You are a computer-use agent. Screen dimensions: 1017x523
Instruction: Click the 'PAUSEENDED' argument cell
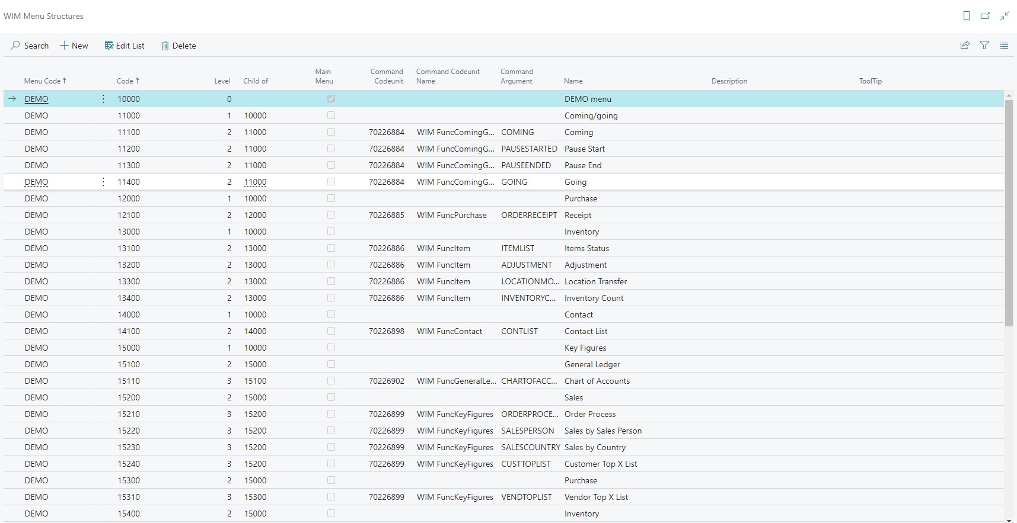(x=526, y=165)
